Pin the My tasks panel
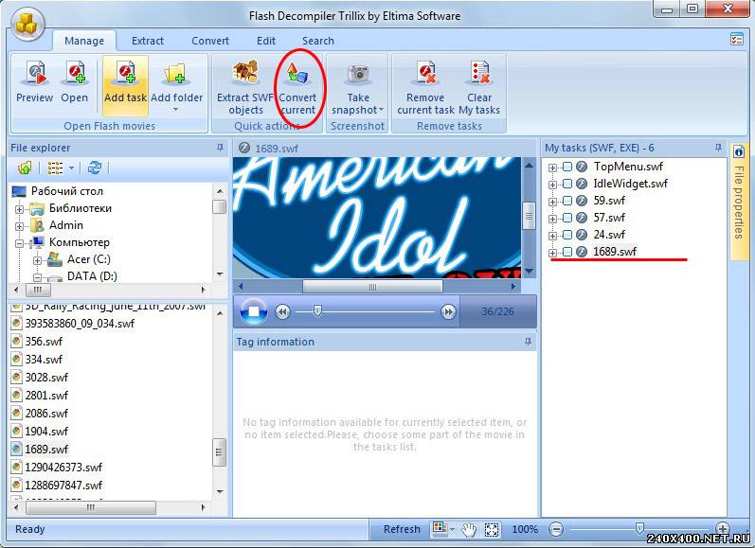This screenshot has height=548, width=755. coord(718,148)
